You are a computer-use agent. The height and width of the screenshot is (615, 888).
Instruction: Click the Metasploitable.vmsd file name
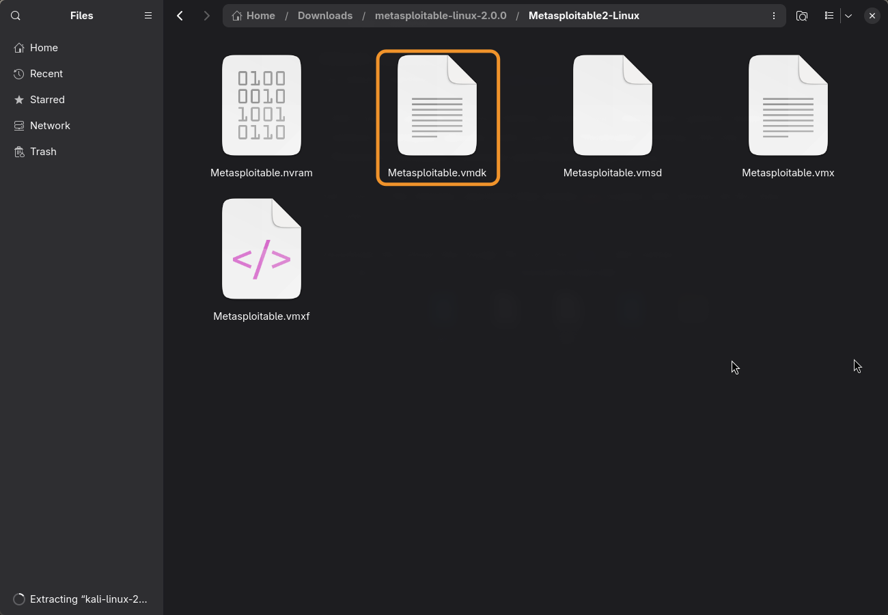tap(613, 173)
